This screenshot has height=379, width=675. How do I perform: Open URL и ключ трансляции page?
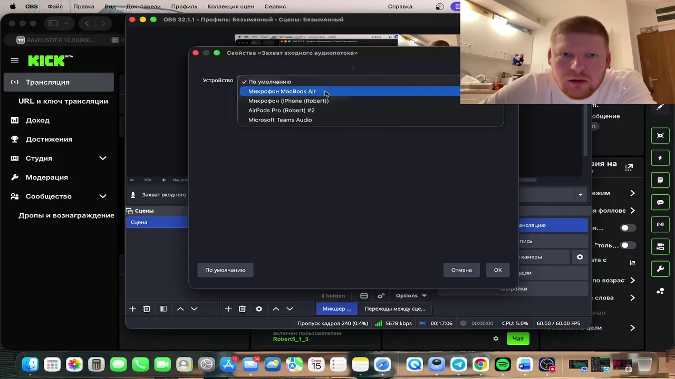63,101
